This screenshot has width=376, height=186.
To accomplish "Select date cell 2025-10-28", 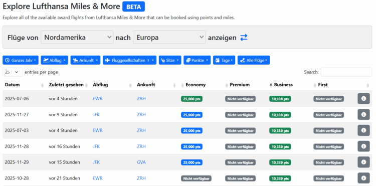I will tap(17, 178).
